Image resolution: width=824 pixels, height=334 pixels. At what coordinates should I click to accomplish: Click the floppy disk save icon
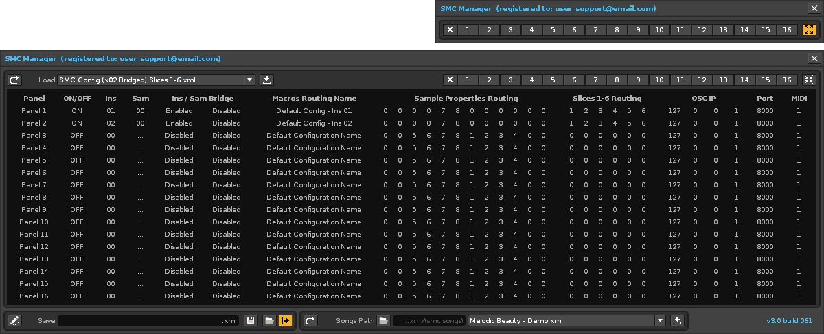[x=251, y=320]
